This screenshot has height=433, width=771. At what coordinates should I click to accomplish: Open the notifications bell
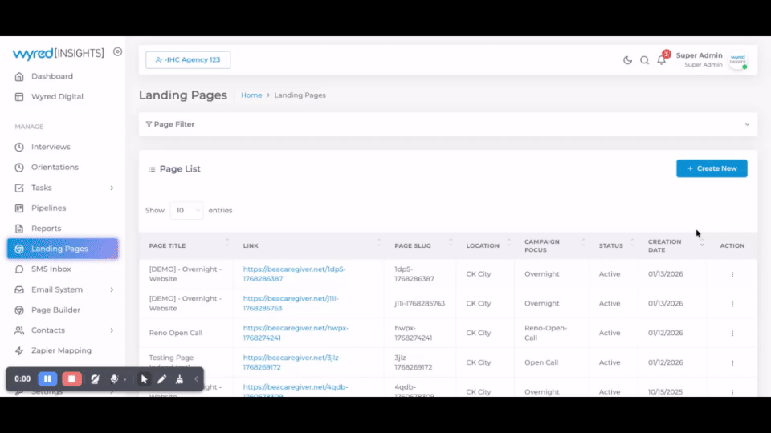pos(662,60)
